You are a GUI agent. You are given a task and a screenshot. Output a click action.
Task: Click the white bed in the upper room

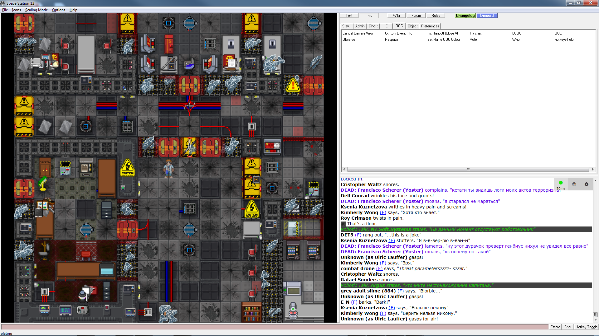click(x=86, y=54)
